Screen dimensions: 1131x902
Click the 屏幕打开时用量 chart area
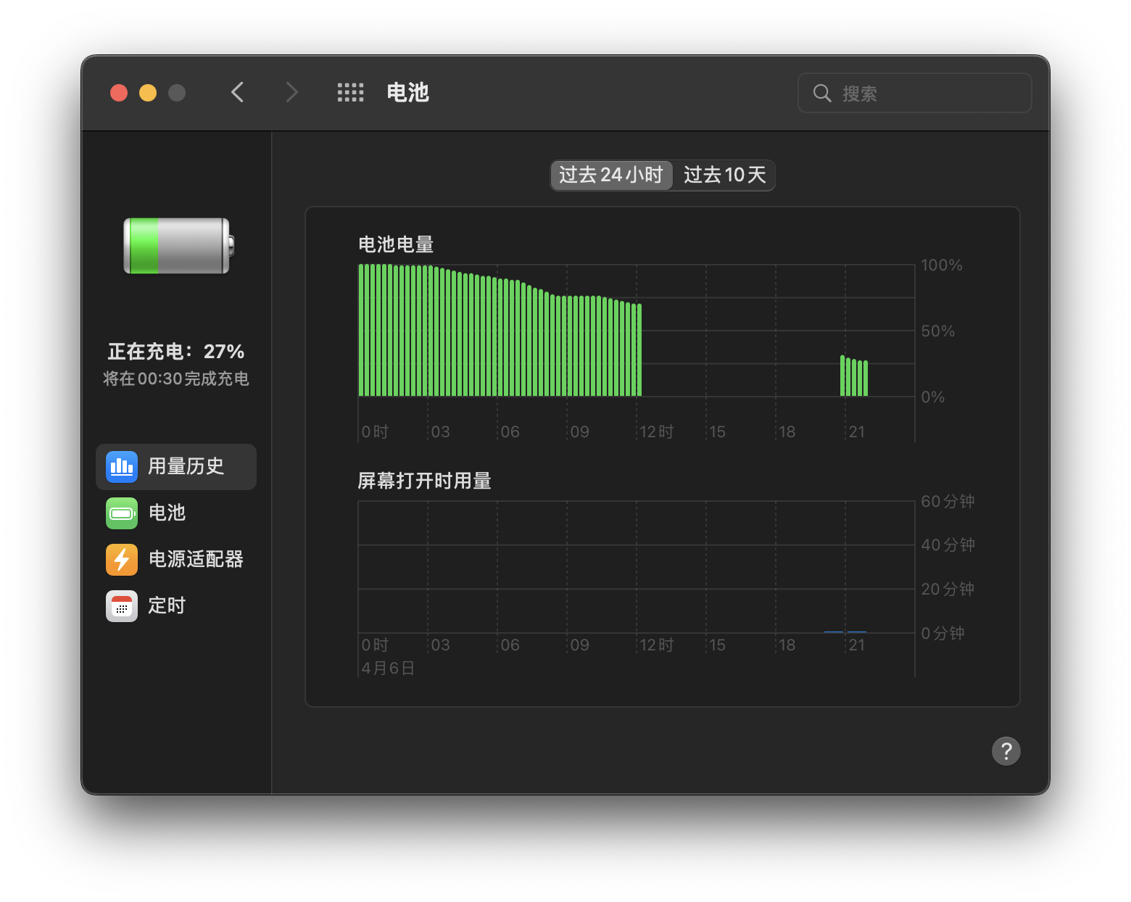tap(636, 567)
